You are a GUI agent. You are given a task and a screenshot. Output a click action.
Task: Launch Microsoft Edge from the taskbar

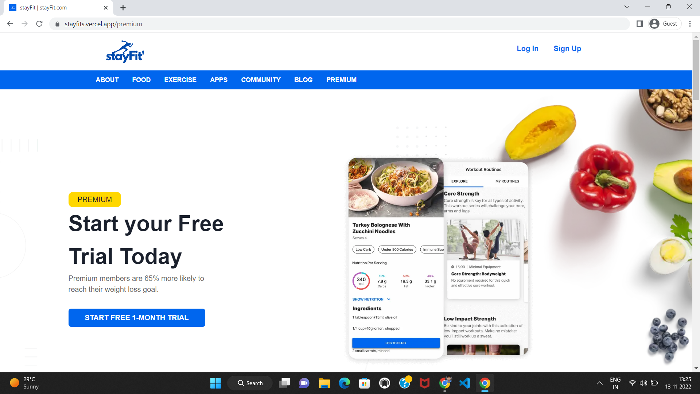point(344,383)
